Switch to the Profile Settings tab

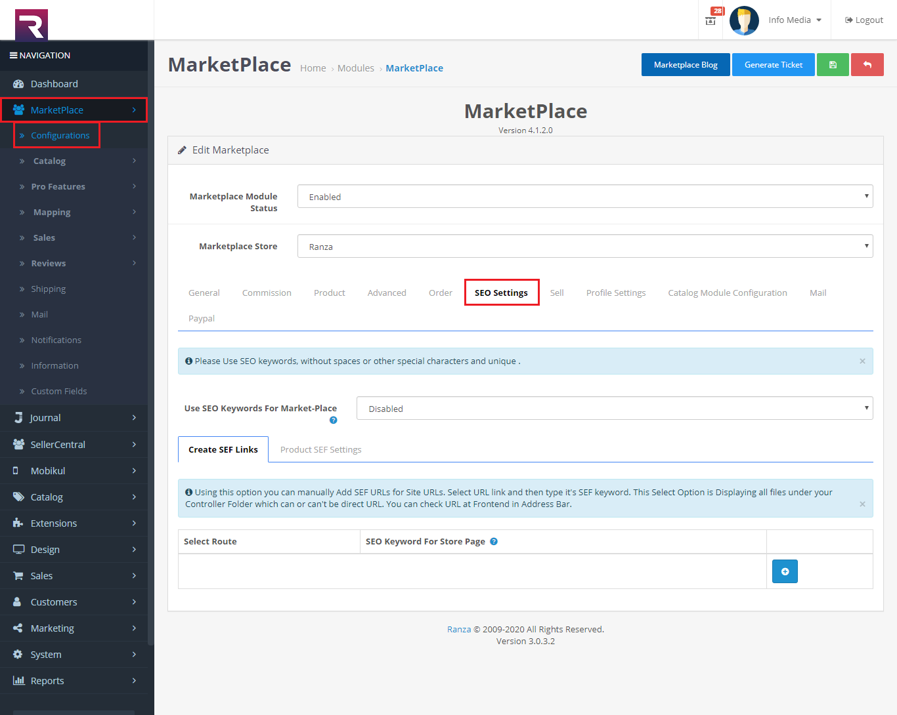(616, 293)
